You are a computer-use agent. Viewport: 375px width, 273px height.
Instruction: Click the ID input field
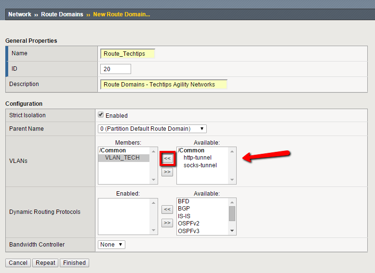coord(116,69)
